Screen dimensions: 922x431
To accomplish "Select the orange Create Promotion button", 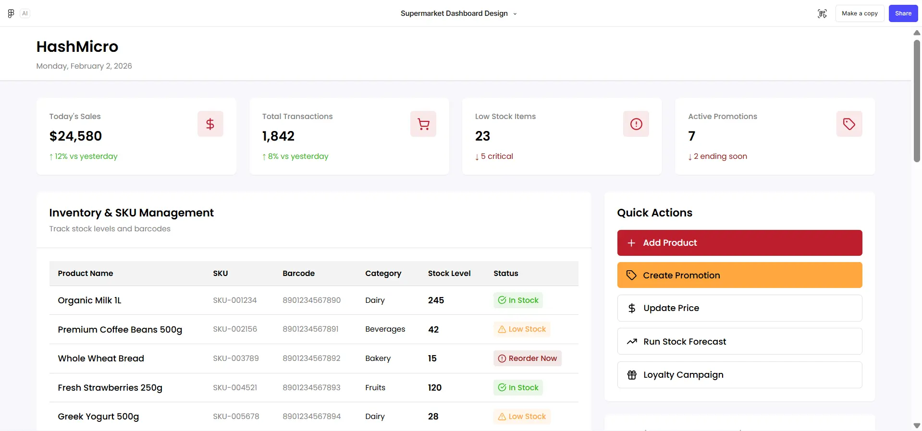I will (x=739, y=275).
